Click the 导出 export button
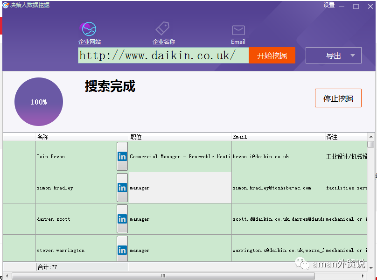Viewport: 377px width, 280px height. (333, 56)
